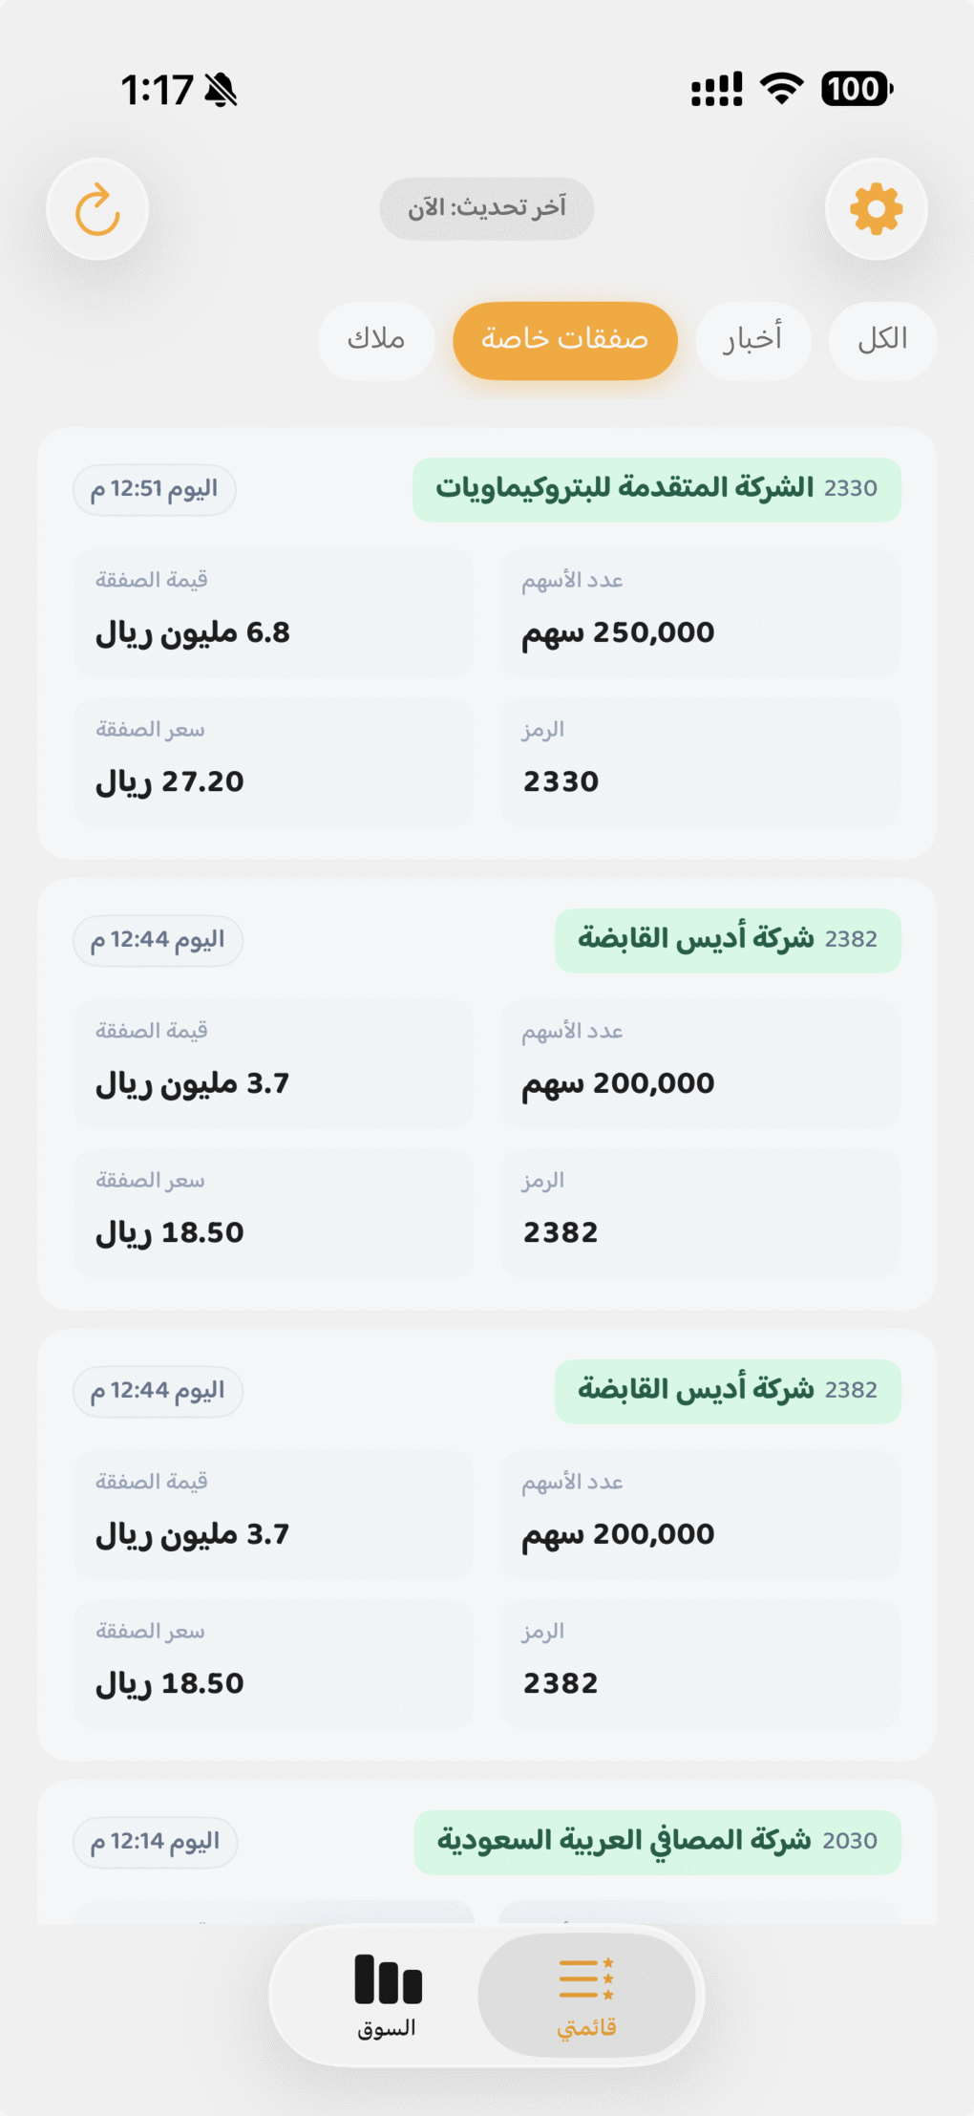Open the 2030 شركة المصافي العربية السعودية tag

coord(657,1842)
